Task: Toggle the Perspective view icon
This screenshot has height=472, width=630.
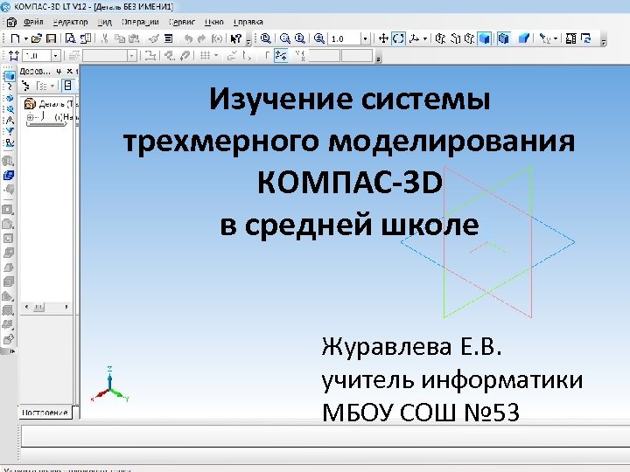Action: [524, 38]
